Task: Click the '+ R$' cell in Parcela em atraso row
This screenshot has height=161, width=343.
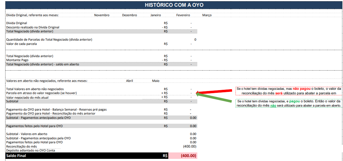Action: coord(165,93)
